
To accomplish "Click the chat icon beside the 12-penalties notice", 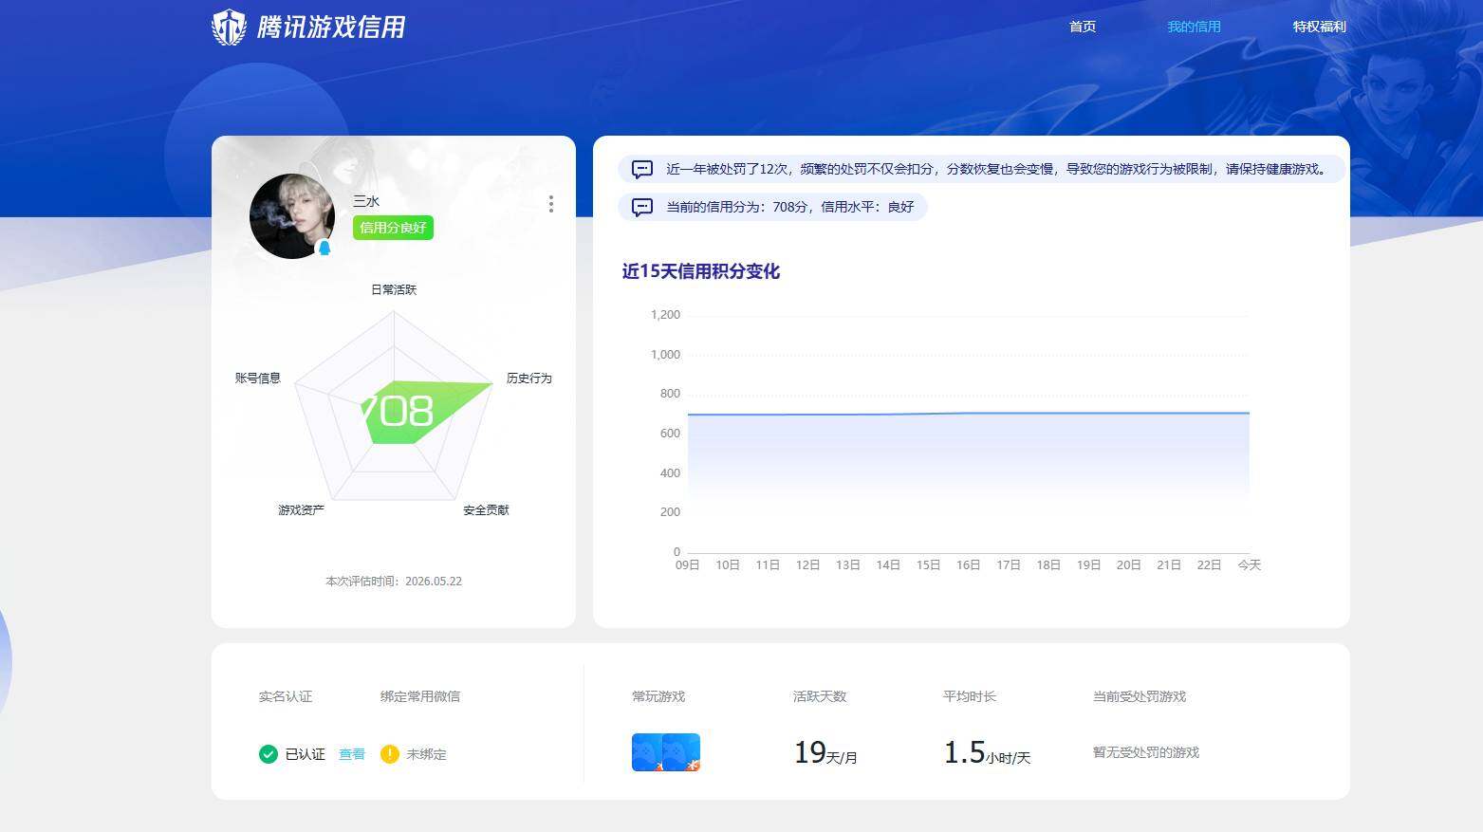I will (642, 170).
